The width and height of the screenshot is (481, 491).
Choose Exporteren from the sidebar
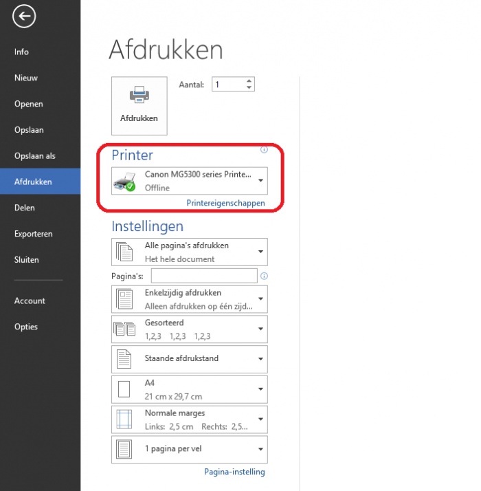point(40,234)
